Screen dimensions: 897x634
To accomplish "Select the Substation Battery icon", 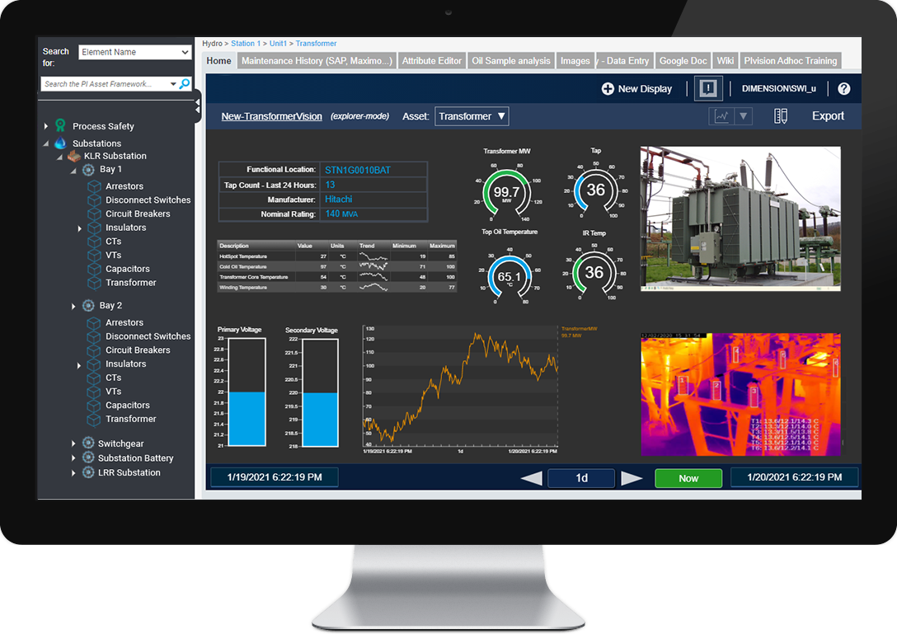I will [x=87, y=458].
